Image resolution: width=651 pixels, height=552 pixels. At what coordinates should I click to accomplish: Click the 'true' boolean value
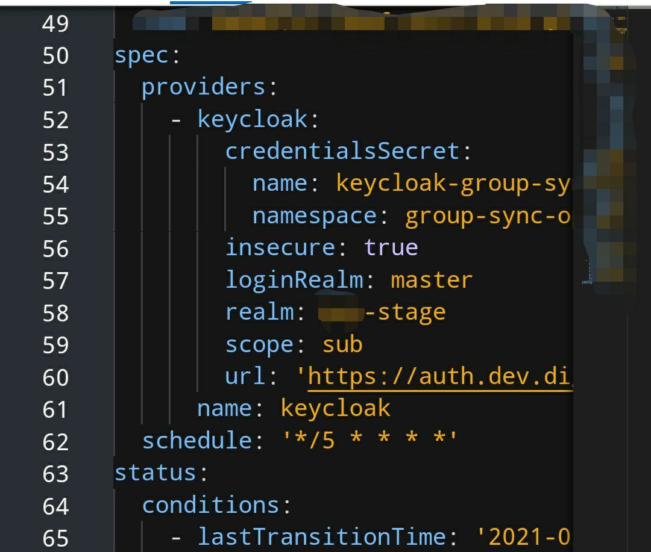click(391, 247)
